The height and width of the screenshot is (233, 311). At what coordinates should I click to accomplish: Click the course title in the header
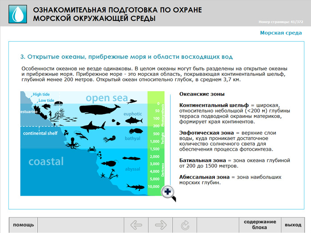(x=117, y=14)
